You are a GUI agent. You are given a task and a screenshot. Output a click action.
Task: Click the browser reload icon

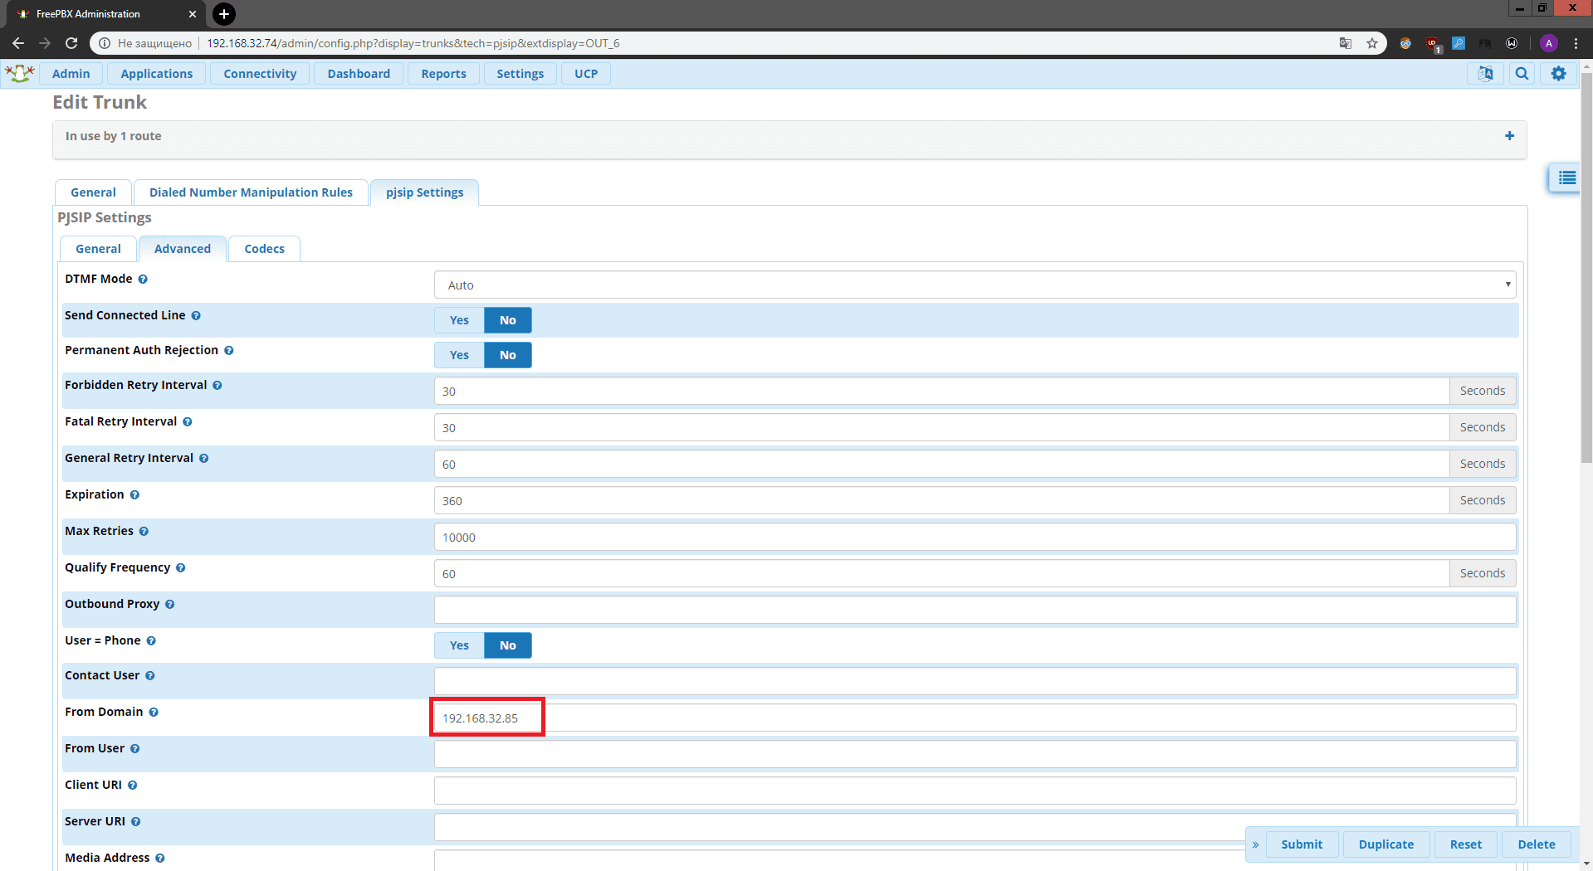tap(71, 43)
